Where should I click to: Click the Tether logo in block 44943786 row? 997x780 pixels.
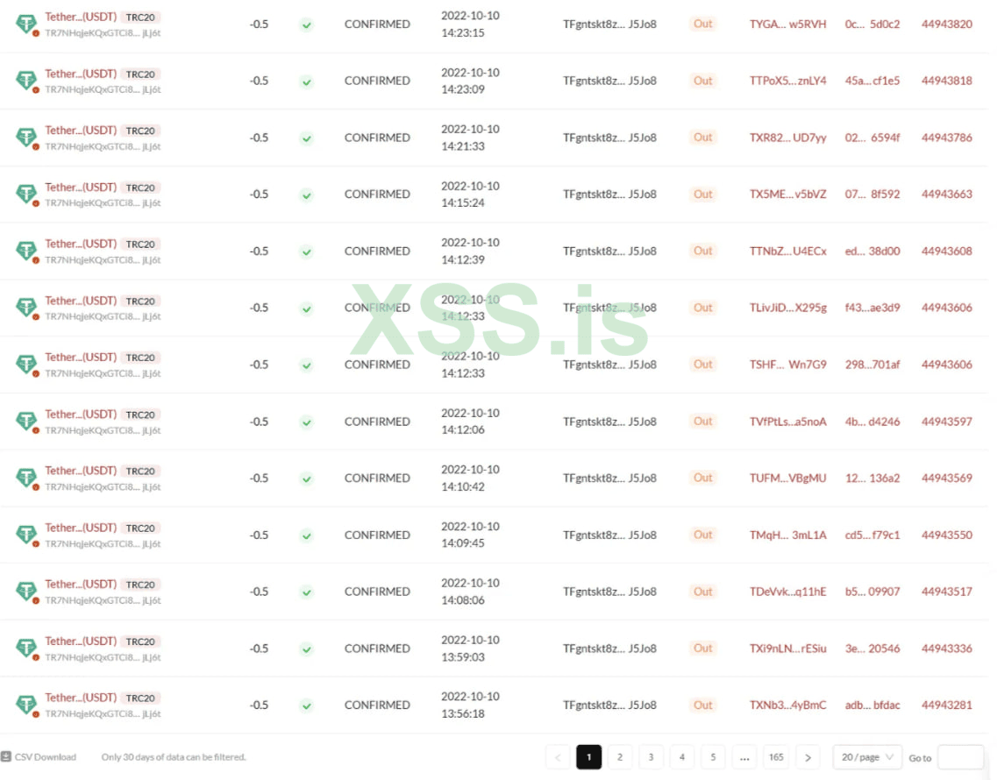pyautogui.click(x=26, y=138)
